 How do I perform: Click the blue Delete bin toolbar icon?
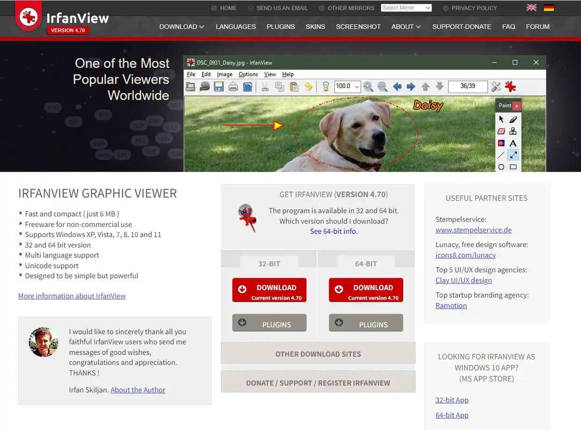point(247,87)
